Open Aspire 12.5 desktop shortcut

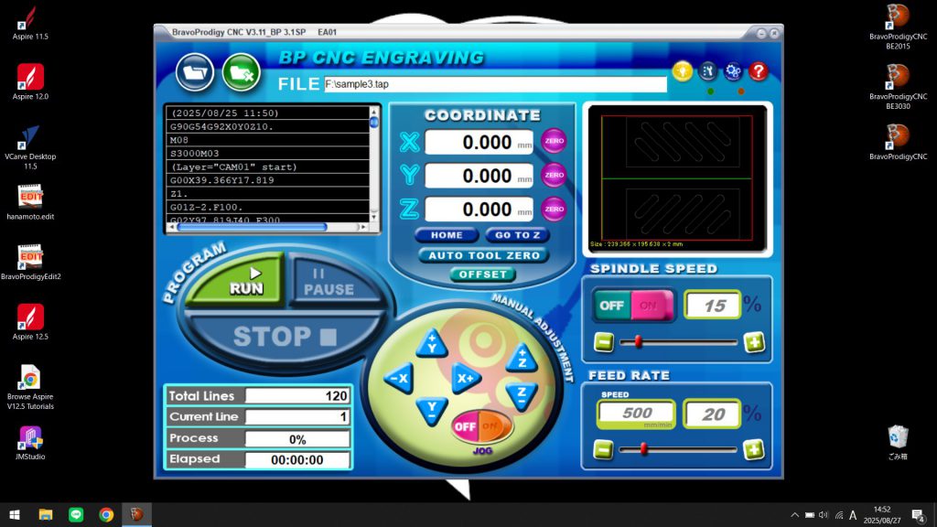[x=30, y=322]
